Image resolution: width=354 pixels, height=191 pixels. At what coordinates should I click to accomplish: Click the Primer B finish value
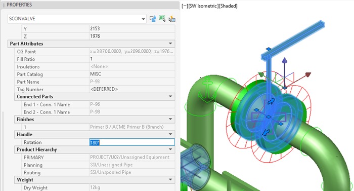pyautogui.click(x=126, y=127)
